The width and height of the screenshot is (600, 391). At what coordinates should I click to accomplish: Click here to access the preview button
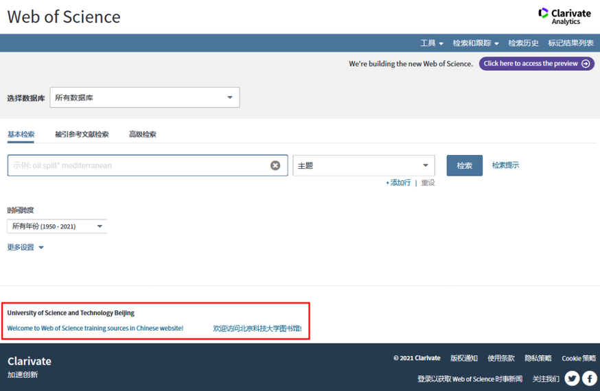(x=536, y=63)
